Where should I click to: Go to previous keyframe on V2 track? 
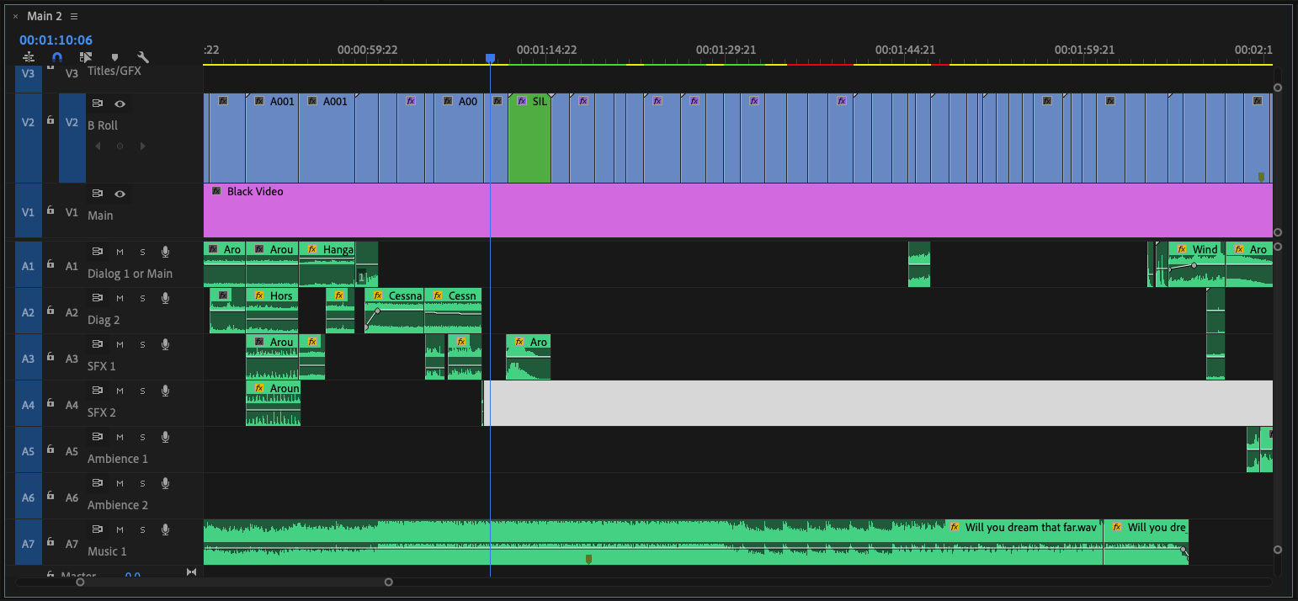pos(98,146)
